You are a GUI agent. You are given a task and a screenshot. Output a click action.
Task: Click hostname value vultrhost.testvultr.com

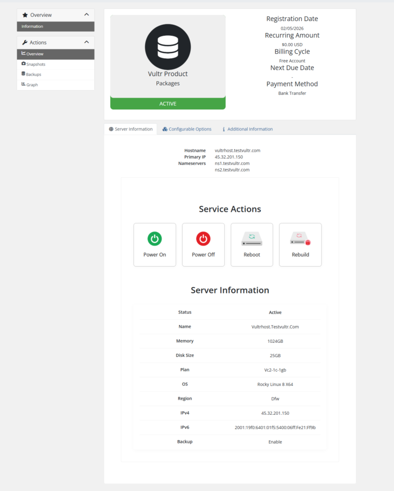(237, 150)
